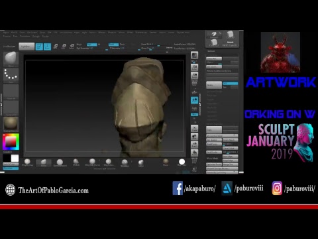The height and width of the screenshot is (239, 318).
Task: Choose the white Flat Color material
Action: tap(182, 162)
